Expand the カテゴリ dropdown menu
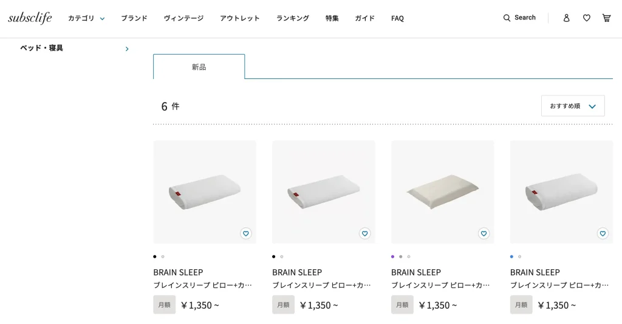Viewport: 622px width, 324px height. pos(86,18)
